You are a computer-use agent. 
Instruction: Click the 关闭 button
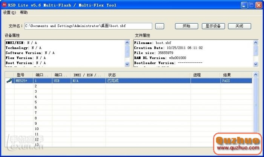[x=239, y=26]
